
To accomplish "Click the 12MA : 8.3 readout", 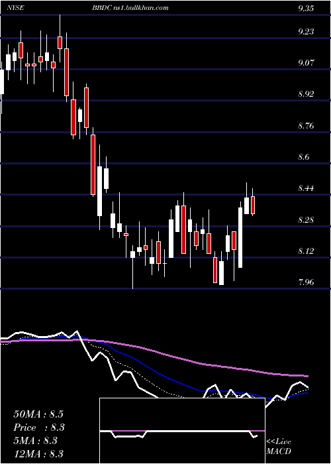I will (38, 454).
